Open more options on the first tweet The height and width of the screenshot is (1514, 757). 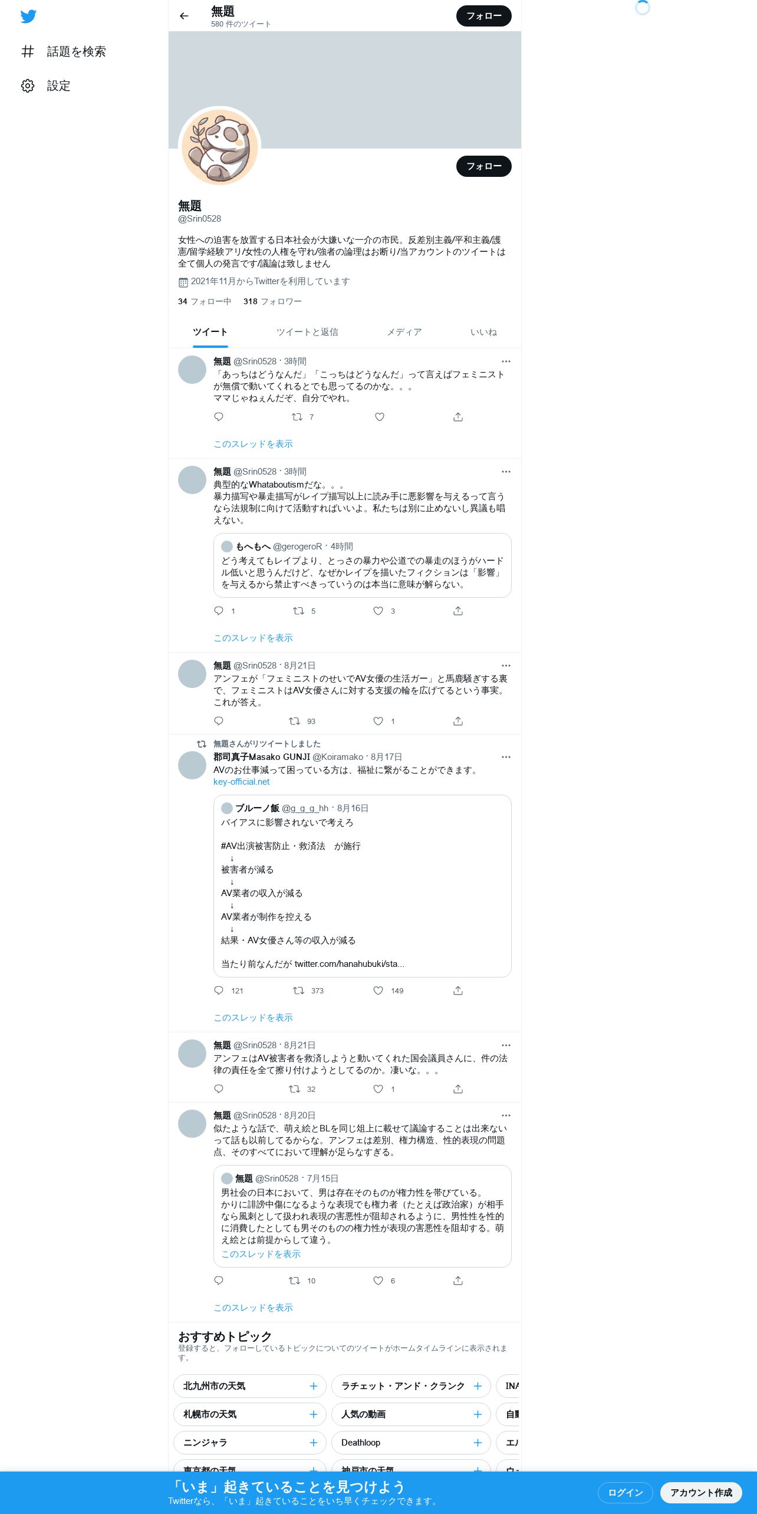click(x=506, y=361)
